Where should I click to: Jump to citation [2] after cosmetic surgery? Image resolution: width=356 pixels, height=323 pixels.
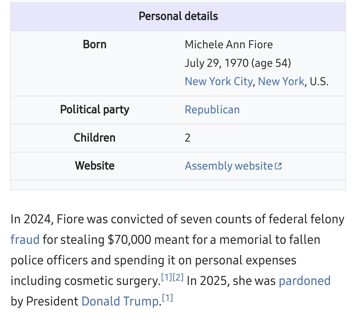(x=178, y=277)
